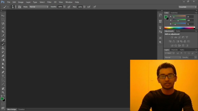
Task: Select the Eyedropper tool
Action: (x=3, y=36)
